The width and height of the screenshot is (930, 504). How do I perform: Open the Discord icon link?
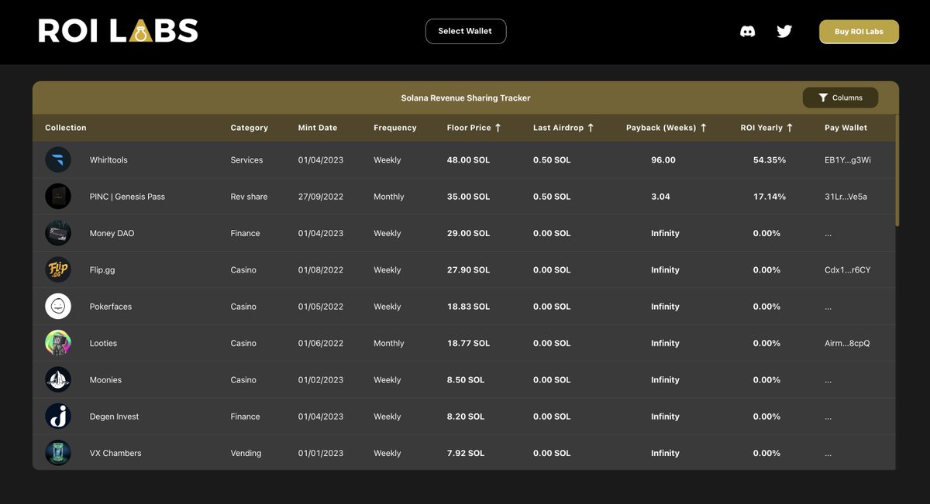point(748,32)
